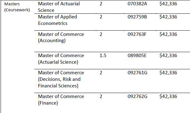Click Master of Actuarial Science course name
Screen dimensions: 190x113
tap(59, 7)
